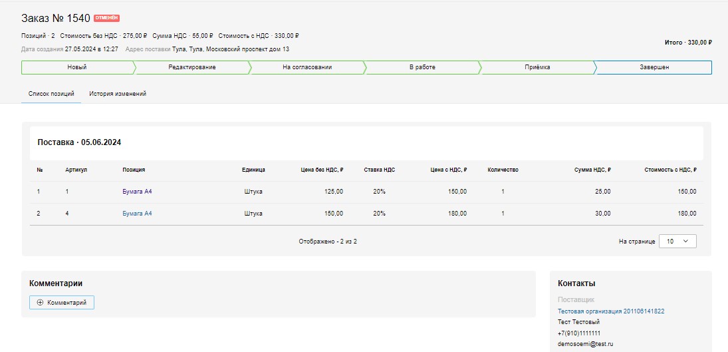Select the Список позиций tab
Viewport: 728px width, 352px height.
point(51,94)
